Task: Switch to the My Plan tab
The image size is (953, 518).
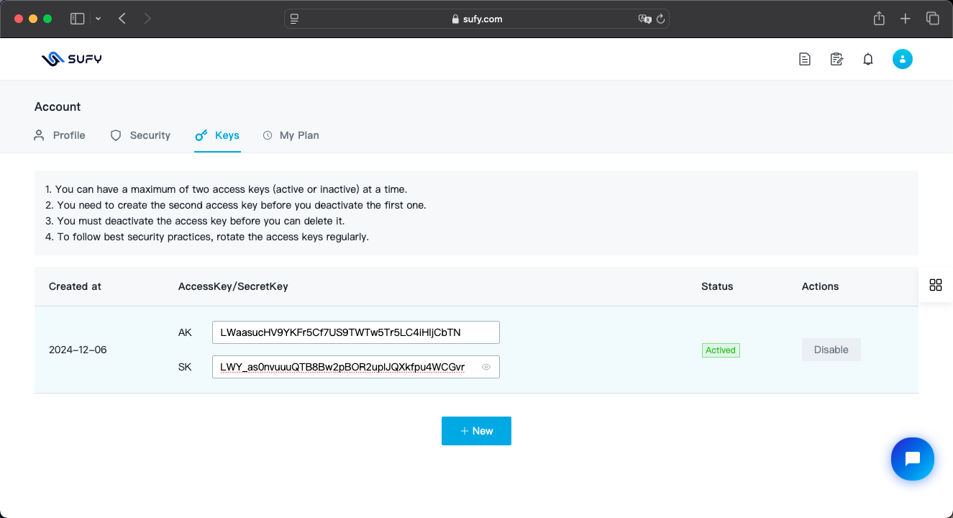Action: pos(291,135)
